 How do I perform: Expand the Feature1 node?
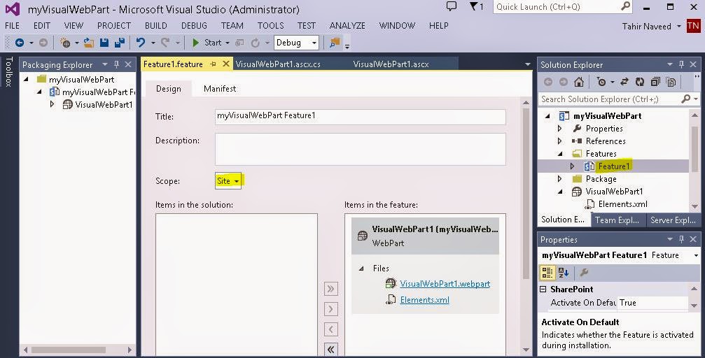573,166
